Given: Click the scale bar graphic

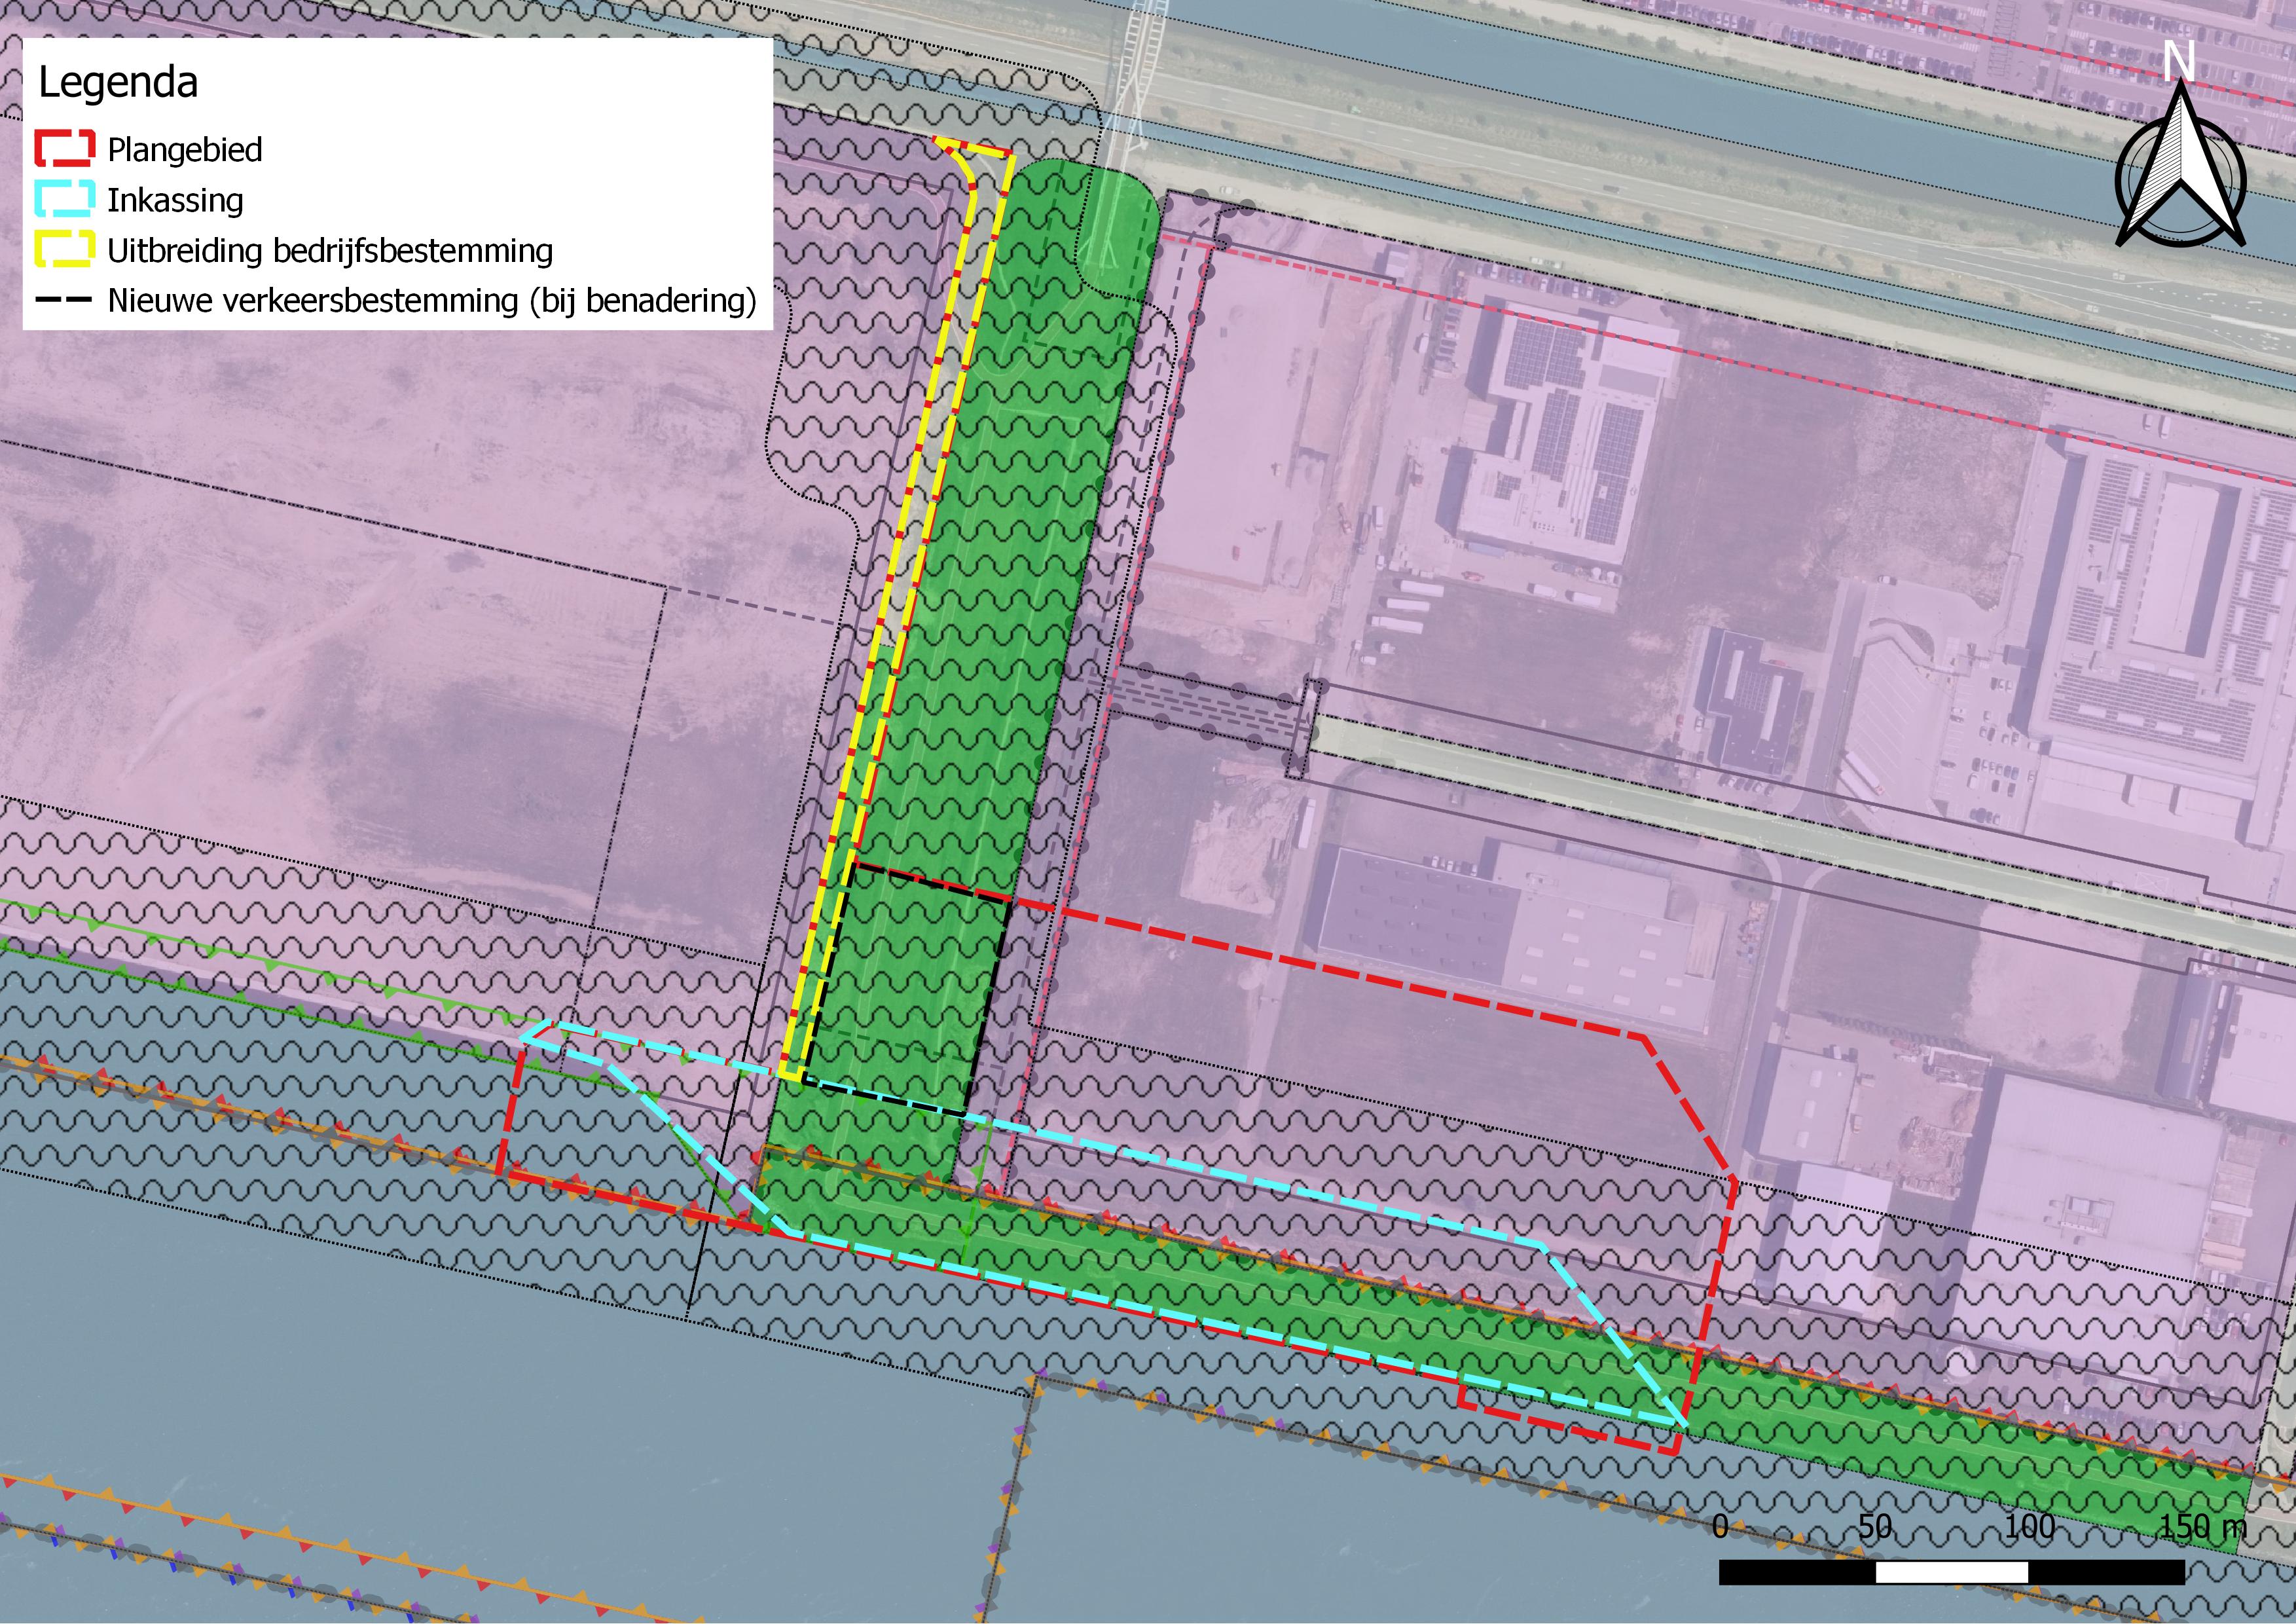Looking at the screenshot, I should tap(1951, 1572).
